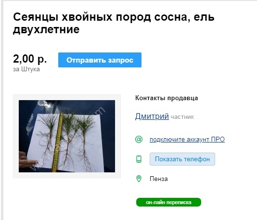Image resolution: width=257 pixels, height=220 pixels.
Task: Click the green @ email icon
Action: tap(139, 139)
